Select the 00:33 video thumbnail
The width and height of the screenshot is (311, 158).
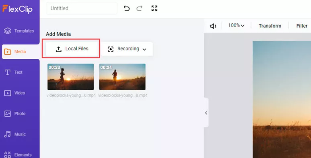point(71,77)
